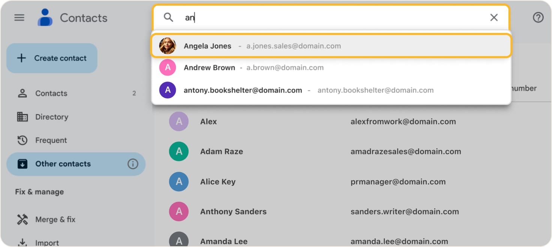Open the Help icon
The height and width of the screenshot is (247, 552).
click(538, 17)
